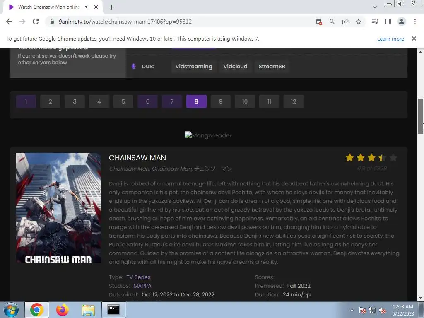This screenshot has width=424, height=318.
Task: Share this page via the share icon
Action: click(345, 22)
